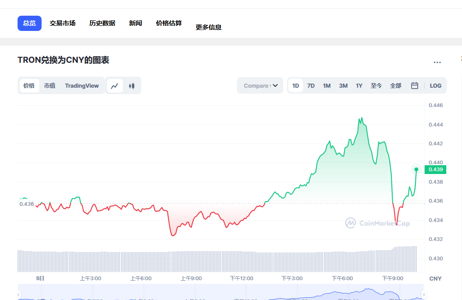Viewport: 462px width, 300px height.
Task: Open the 总览 overview tab
Action: 30,23
